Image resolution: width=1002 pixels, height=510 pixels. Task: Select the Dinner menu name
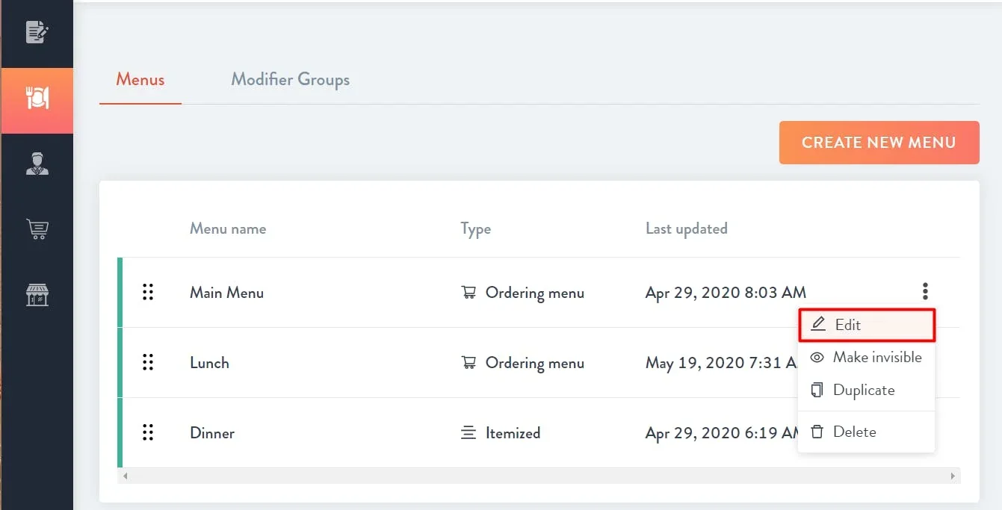tap(212, 433)
